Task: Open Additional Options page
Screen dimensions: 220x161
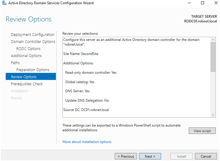Action: [x=26, y=56]
